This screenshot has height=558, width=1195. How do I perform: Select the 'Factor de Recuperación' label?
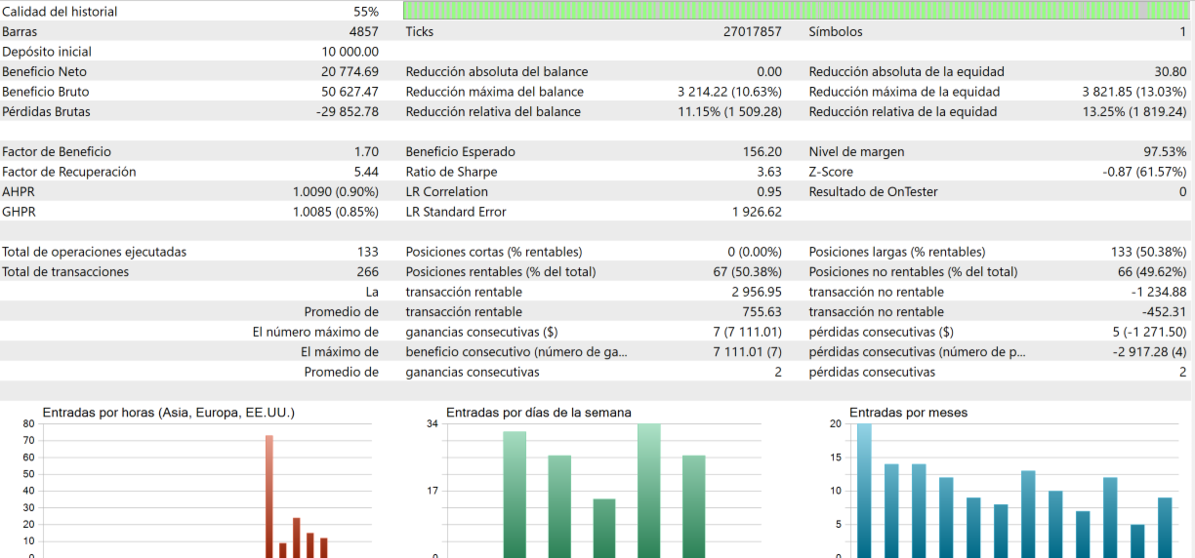69,172
